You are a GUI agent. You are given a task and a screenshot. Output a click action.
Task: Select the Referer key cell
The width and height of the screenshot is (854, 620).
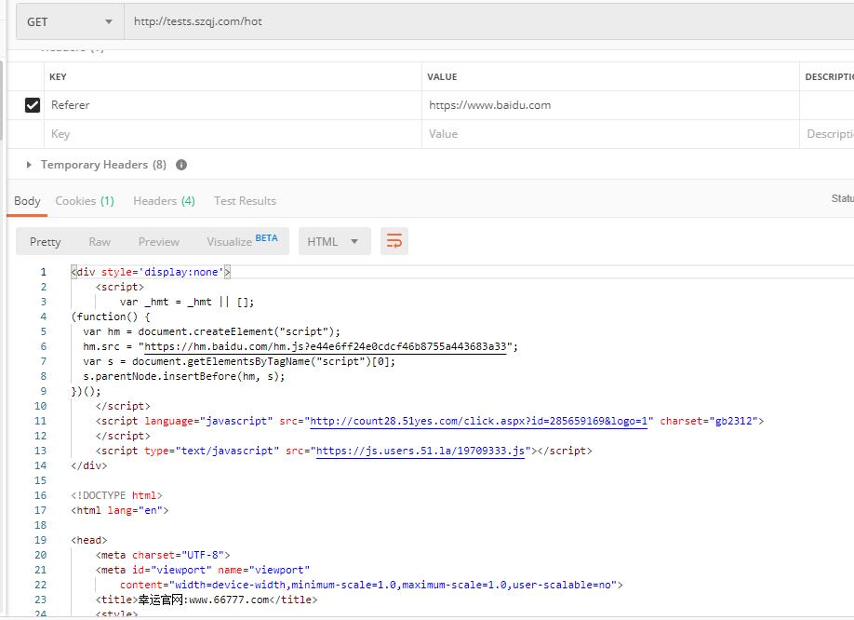point(234,105)
